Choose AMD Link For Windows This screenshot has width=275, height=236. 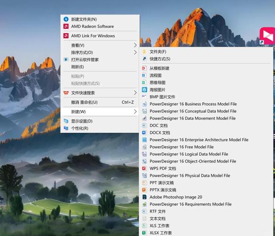tap(100, 36)
